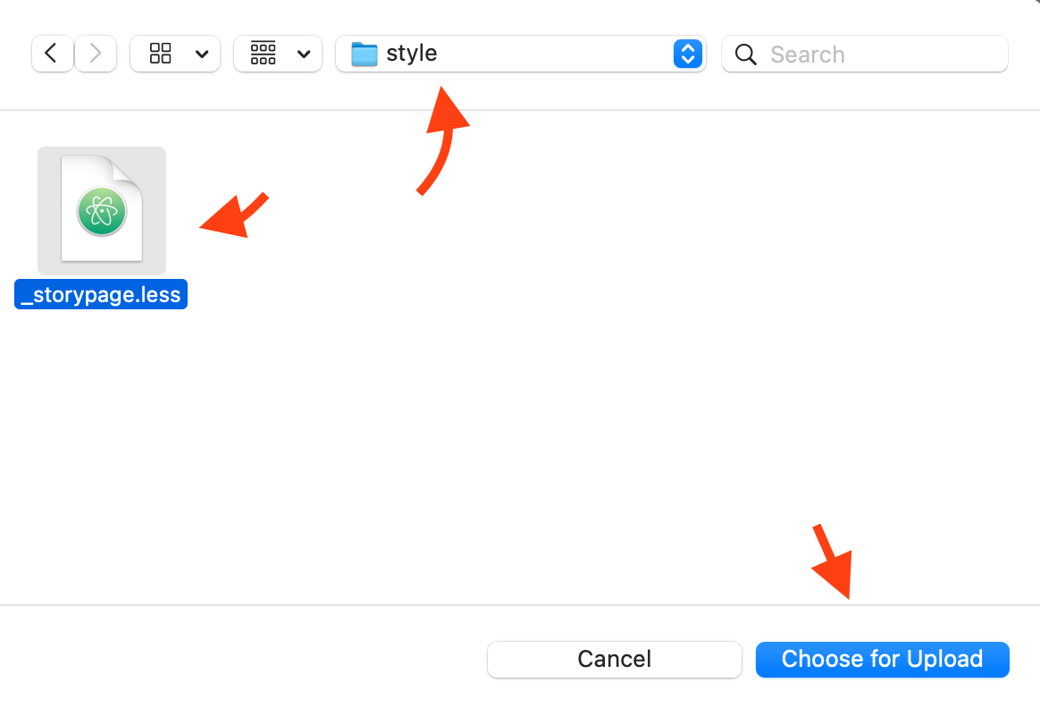Confirm with Choose for Upload

tap(882, 659)
